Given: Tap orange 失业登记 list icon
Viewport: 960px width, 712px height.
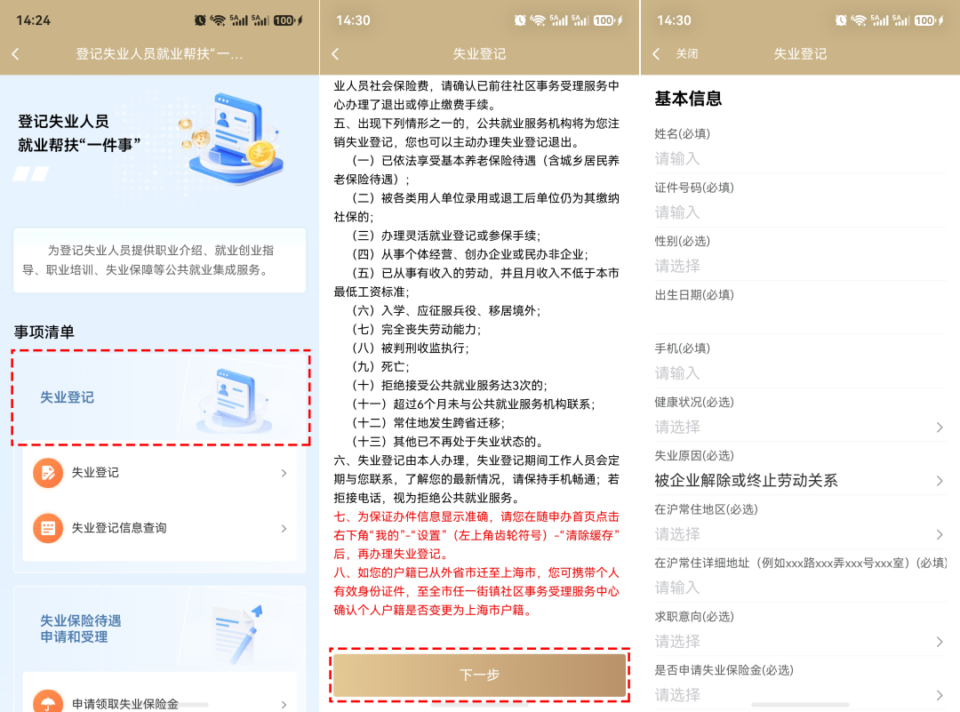Looking at the screenshot, I should pos(48,473).
